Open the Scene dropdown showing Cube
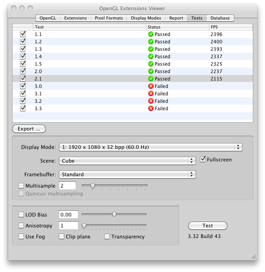 tap(127, 161)
